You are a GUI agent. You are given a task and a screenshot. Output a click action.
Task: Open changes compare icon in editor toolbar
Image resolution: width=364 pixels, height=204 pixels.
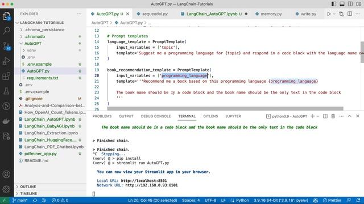click(341, 14)
